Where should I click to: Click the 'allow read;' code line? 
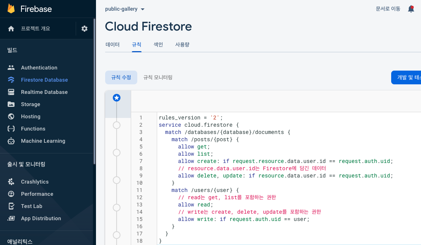coord(195,205)
